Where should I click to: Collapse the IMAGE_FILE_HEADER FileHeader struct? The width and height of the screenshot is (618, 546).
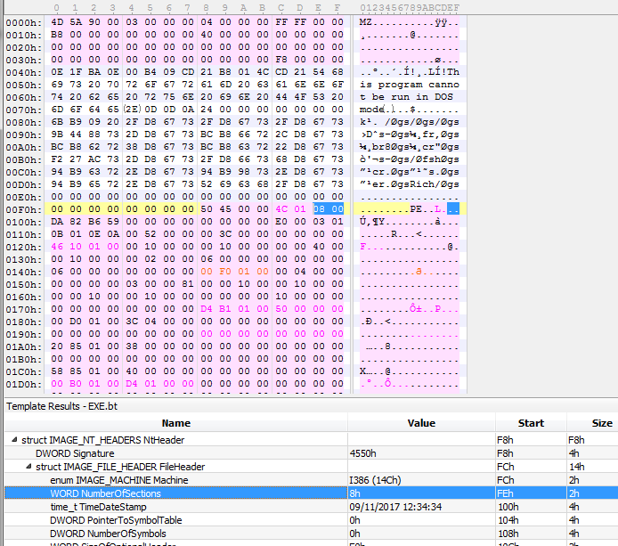click(29, 467)
